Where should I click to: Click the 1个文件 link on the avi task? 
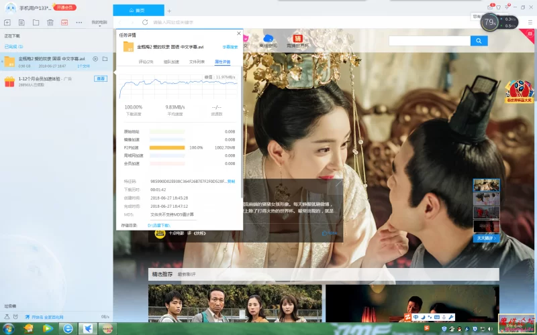[83, 66]
